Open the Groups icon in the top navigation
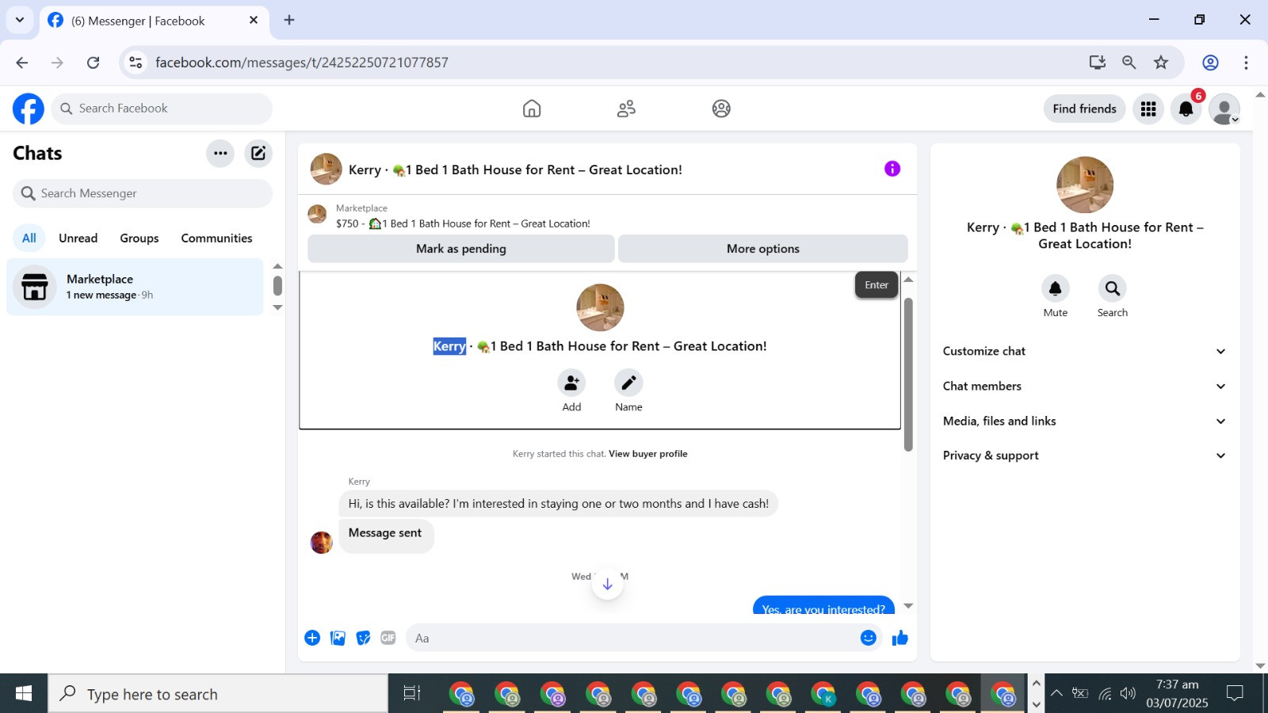The width and height of the screenshot is (1268, 713). point(721,109)
